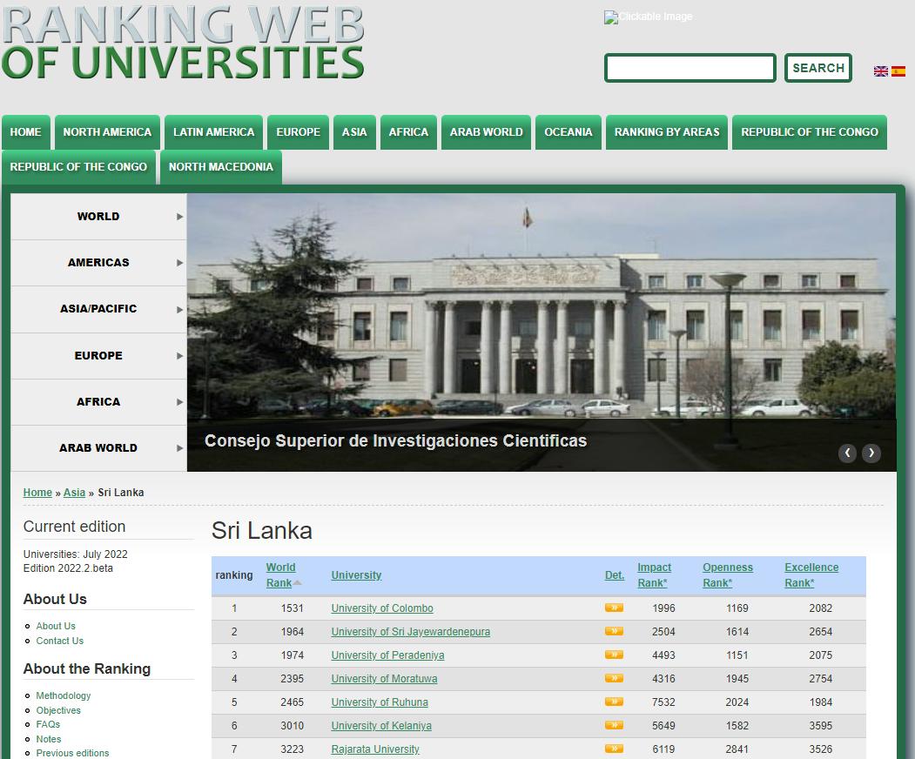Open the EUROPE tab in the top navigation
Image resolution: width=915 pixels, height=759 pixels.
click(299, 132)
